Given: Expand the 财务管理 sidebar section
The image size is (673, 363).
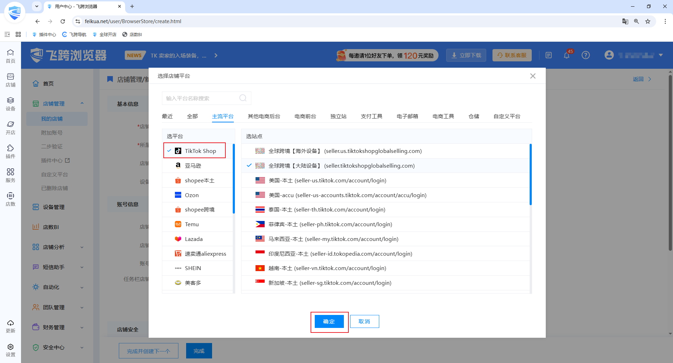Looking at the screenshot, I should tap(82, 328).
